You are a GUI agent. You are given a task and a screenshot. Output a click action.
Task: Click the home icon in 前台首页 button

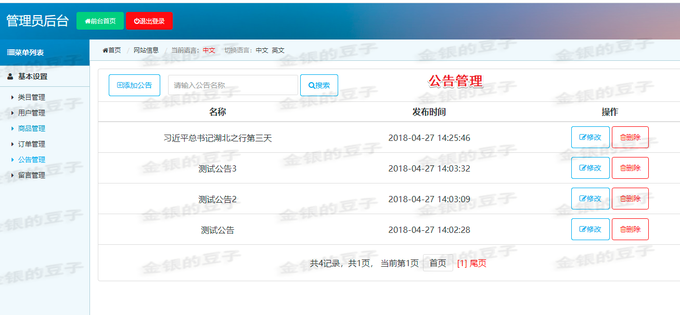point(87,21)
